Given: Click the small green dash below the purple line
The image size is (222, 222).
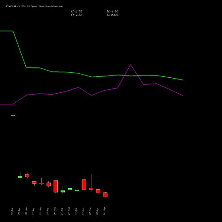Looking at the screenshot, I should (x=13, y=115).
